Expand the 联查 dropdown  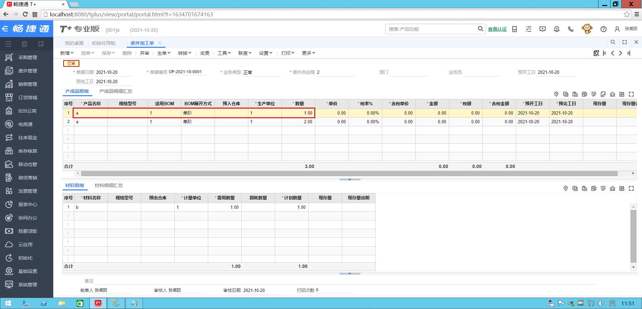click(x=245, y=53)
